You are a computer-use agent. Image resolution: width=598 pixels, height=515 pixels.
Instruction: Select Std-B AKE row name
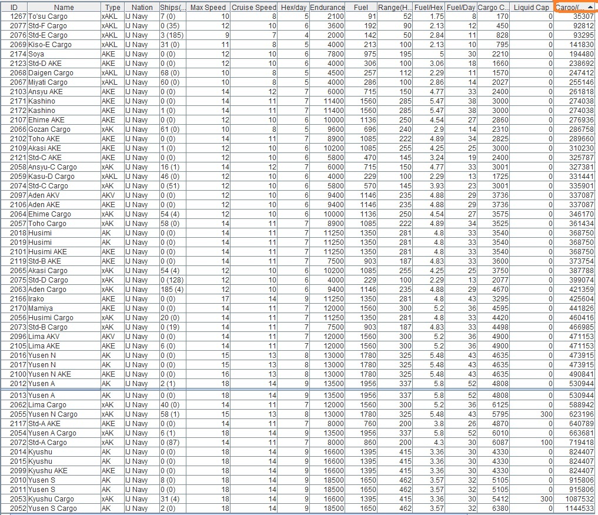pyautogui.click(x=64, y=261)
